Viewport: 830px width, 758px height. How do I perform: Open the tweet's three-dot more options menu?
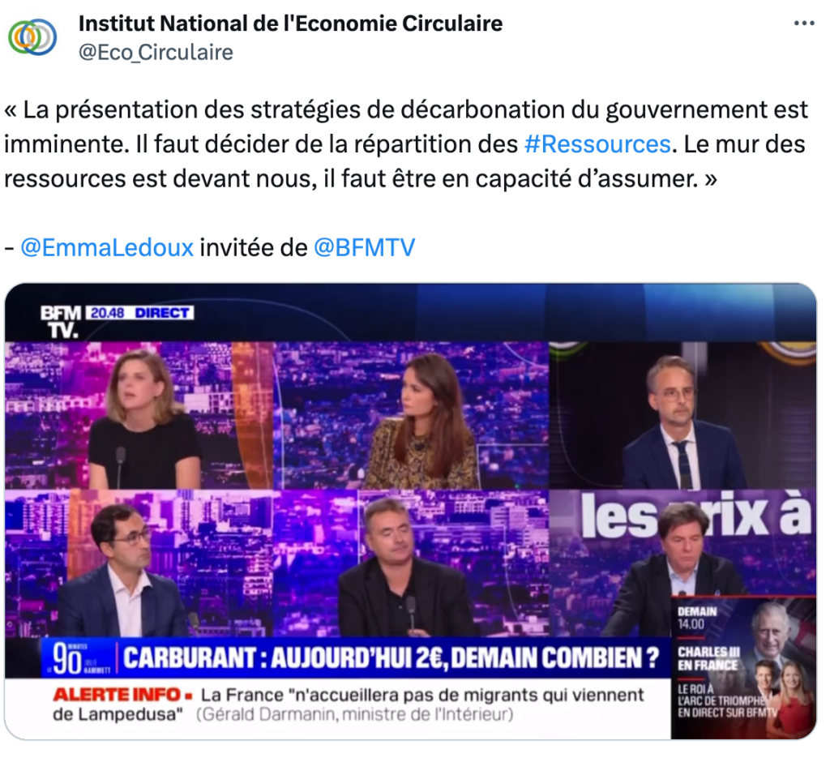804,24
